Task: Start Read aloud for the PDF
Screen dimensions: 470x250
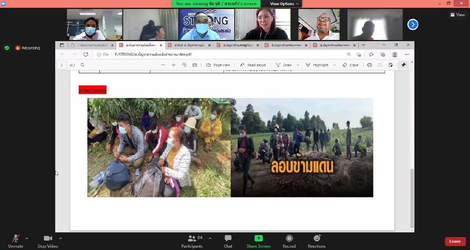Action: (x=253, y=65)
